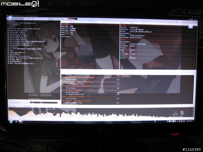203x152 pixels.
Task: Switch to the VU meter tab
Action: (26, 106)
